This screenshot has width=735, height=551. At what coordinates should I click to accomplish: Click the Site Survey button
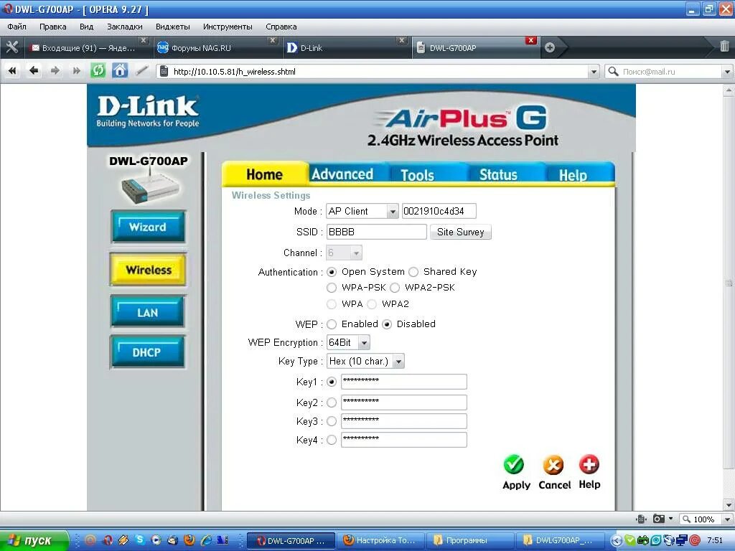point(460,232)
